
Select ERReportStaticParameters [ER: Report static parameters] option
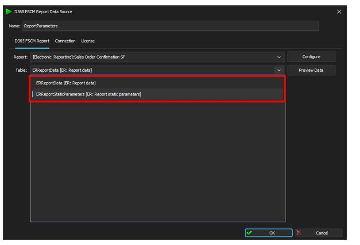158,94
